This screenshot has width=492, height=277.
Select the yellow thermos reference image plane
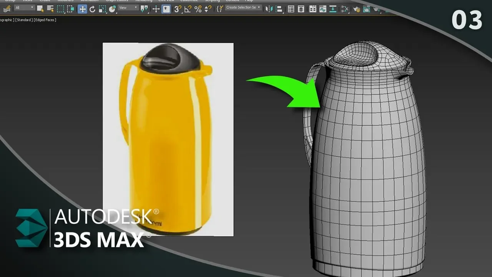click(x=168, y=139)
